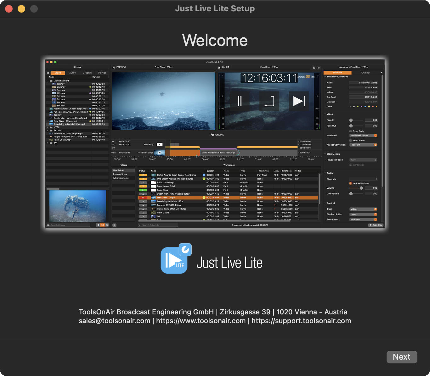This screenshot has height=376, width=430.
Task: Click the Advertisement folder icon in the Library
Action: [51, 81]
